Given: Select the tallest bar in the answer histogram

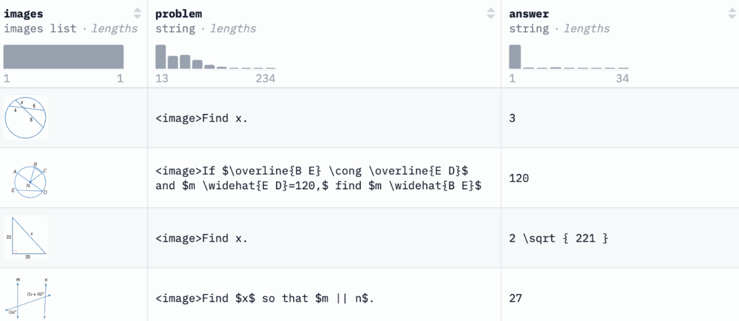Looking at the screenshot, I should (515, 56).
